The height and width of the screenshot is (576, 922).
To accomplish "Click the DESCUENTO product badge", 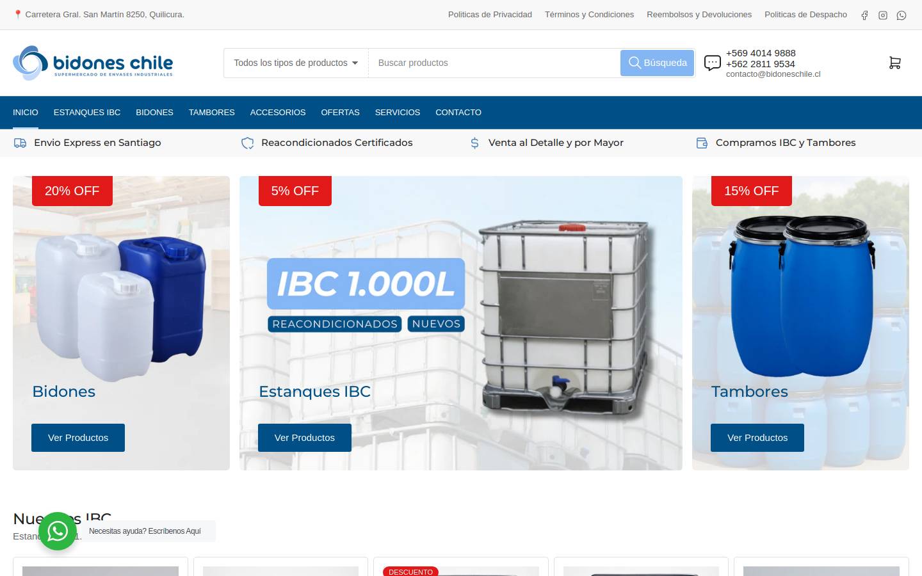I will pyautogui.click(x=410, y=572).
